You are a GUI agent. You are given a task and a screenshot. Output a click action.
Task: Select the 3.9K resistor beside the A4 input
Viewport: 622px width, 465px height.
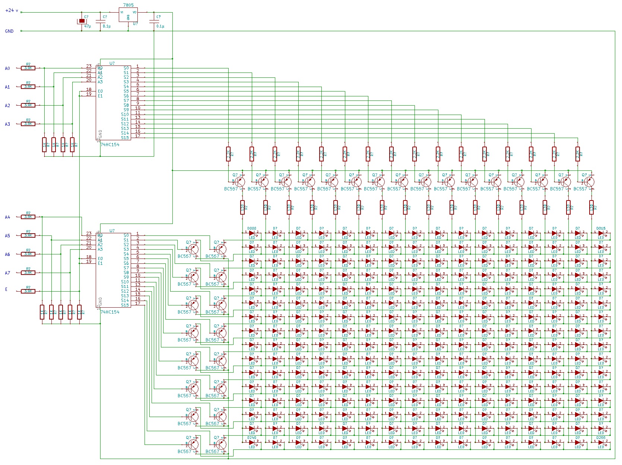point(28,217)
